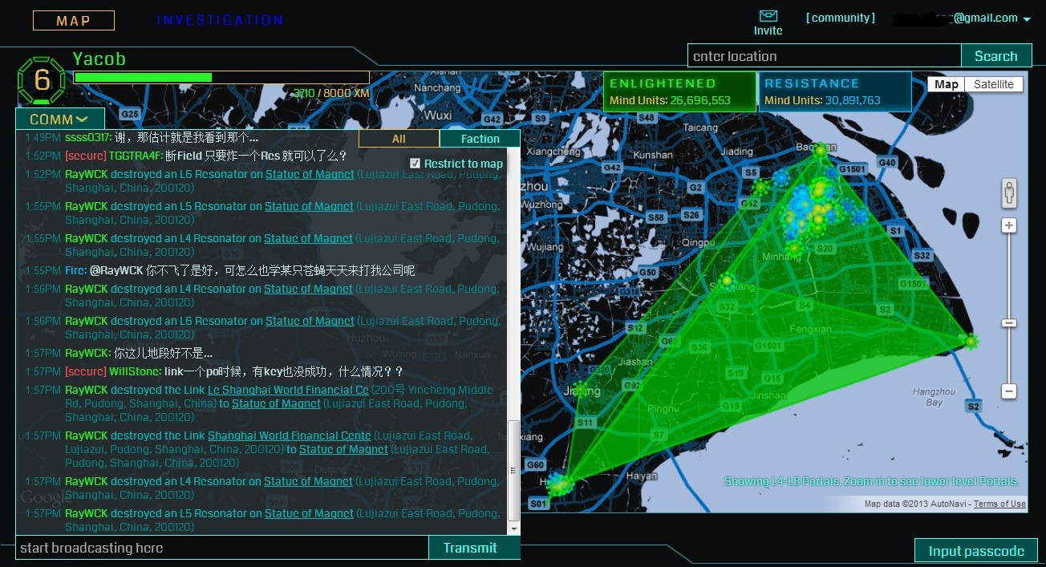The image size is (1046, 567).
Task: Open Shanghai World Financial Cente link
Action: (289, 435)
